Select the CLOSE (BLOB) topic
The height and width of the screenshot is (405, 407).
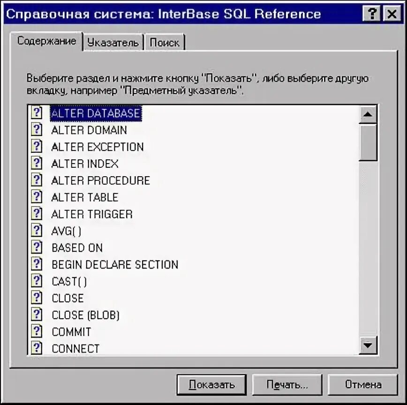click(x=86, y=315)
